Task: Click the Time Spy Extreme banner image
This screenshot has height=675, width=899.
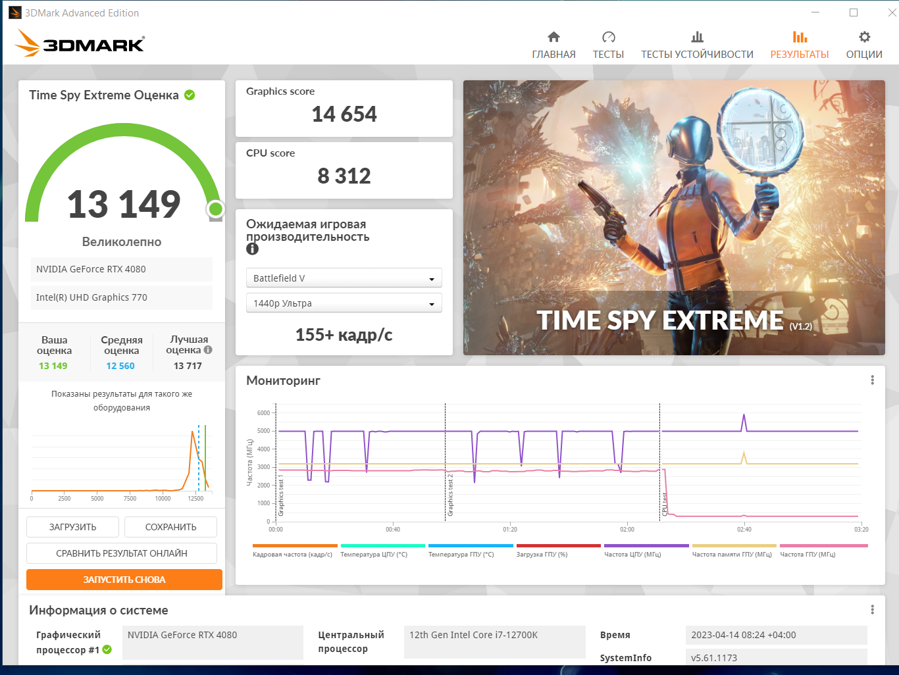Action: (674, 218)
